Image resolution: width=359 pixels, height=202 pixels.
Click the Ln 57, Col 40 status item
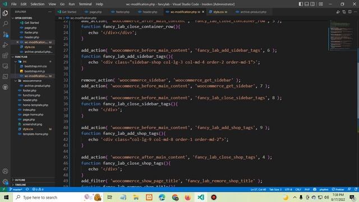click(258, 190)
